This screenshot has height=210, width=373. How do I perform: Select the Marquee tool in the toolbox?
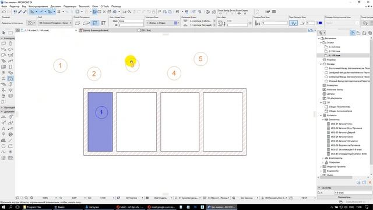10,33
